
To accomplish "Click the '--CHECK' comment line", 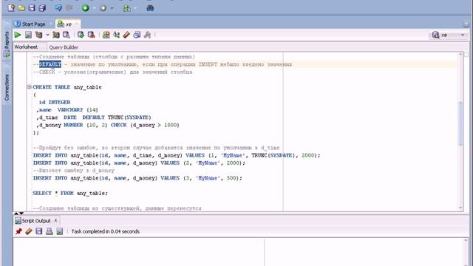I will pyautogui.click(x=112, y=72).
